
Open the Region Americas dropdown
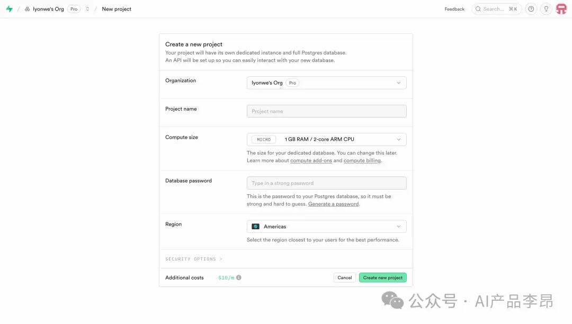click(326, 227)
